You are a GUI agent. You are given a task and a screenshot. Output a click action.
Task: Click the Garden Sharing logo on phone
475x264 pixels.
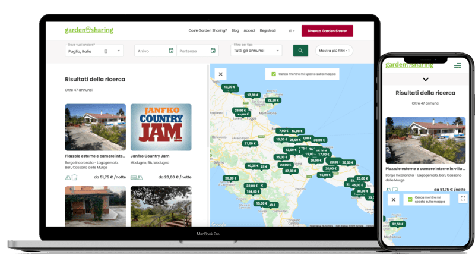pos(409,65)
